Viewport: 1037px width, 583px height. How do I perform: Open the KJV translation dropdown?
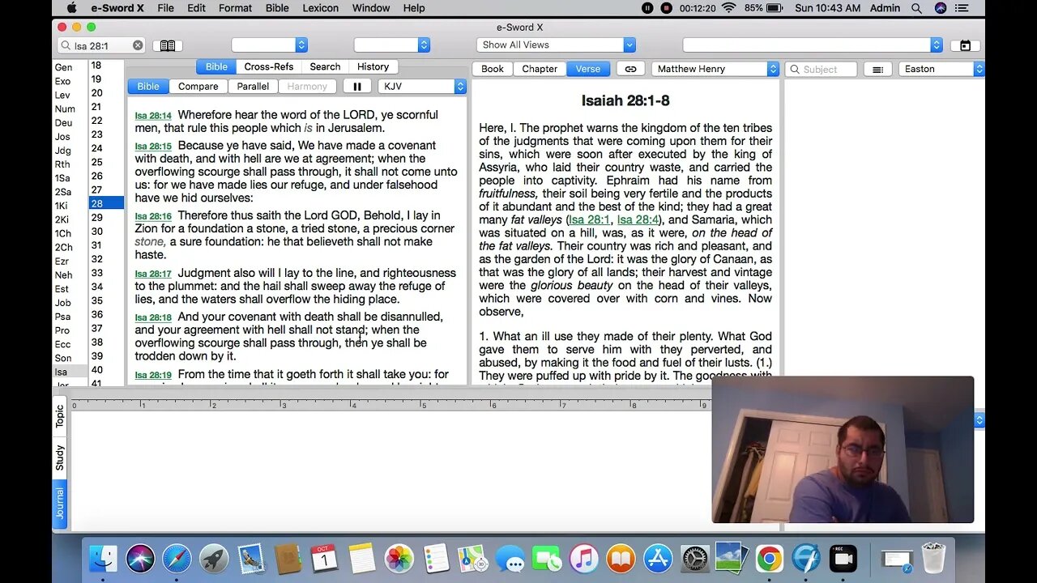422,86
